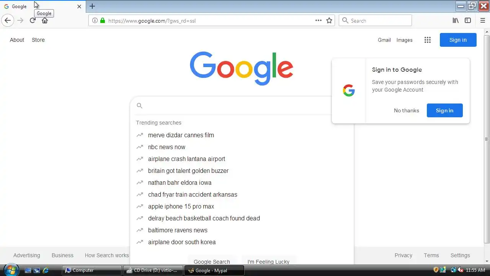Open the Advertising footer link
Screen dimensions: 490x276
click(26, 255)
